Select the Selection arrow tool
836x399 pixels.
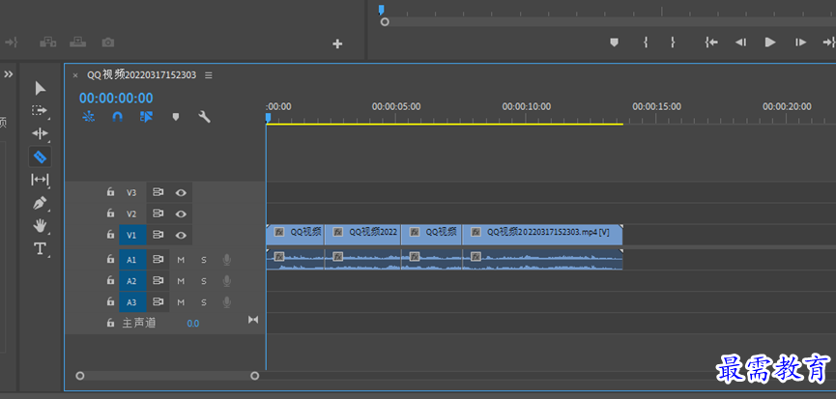(x=41, y=88)
